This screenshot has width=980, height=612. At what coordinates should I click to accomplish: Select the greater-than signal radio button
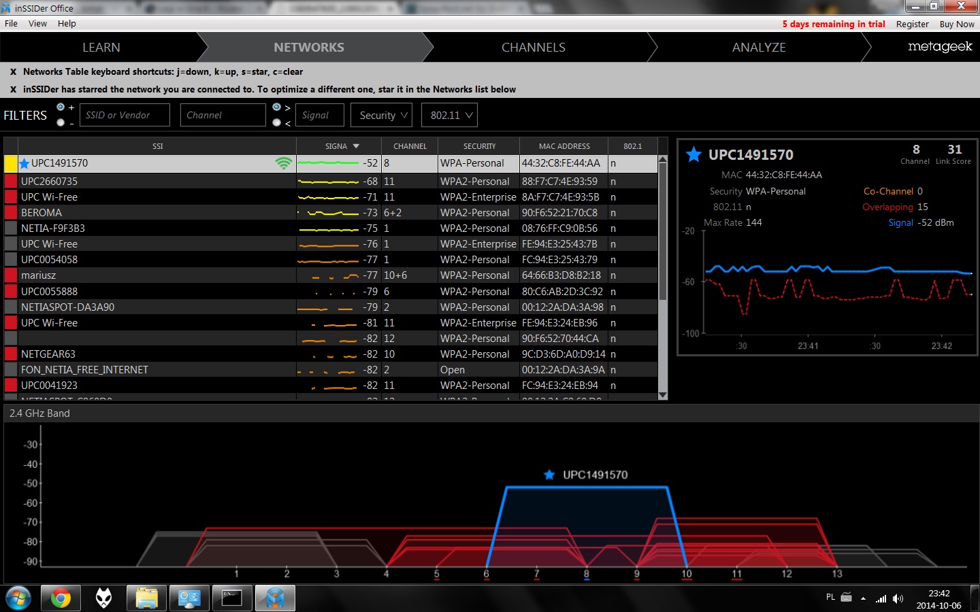click(x=277, y=107)
